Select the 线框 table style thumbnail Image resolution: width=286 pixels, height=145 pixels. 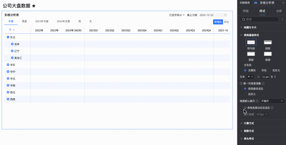[268, 42]
